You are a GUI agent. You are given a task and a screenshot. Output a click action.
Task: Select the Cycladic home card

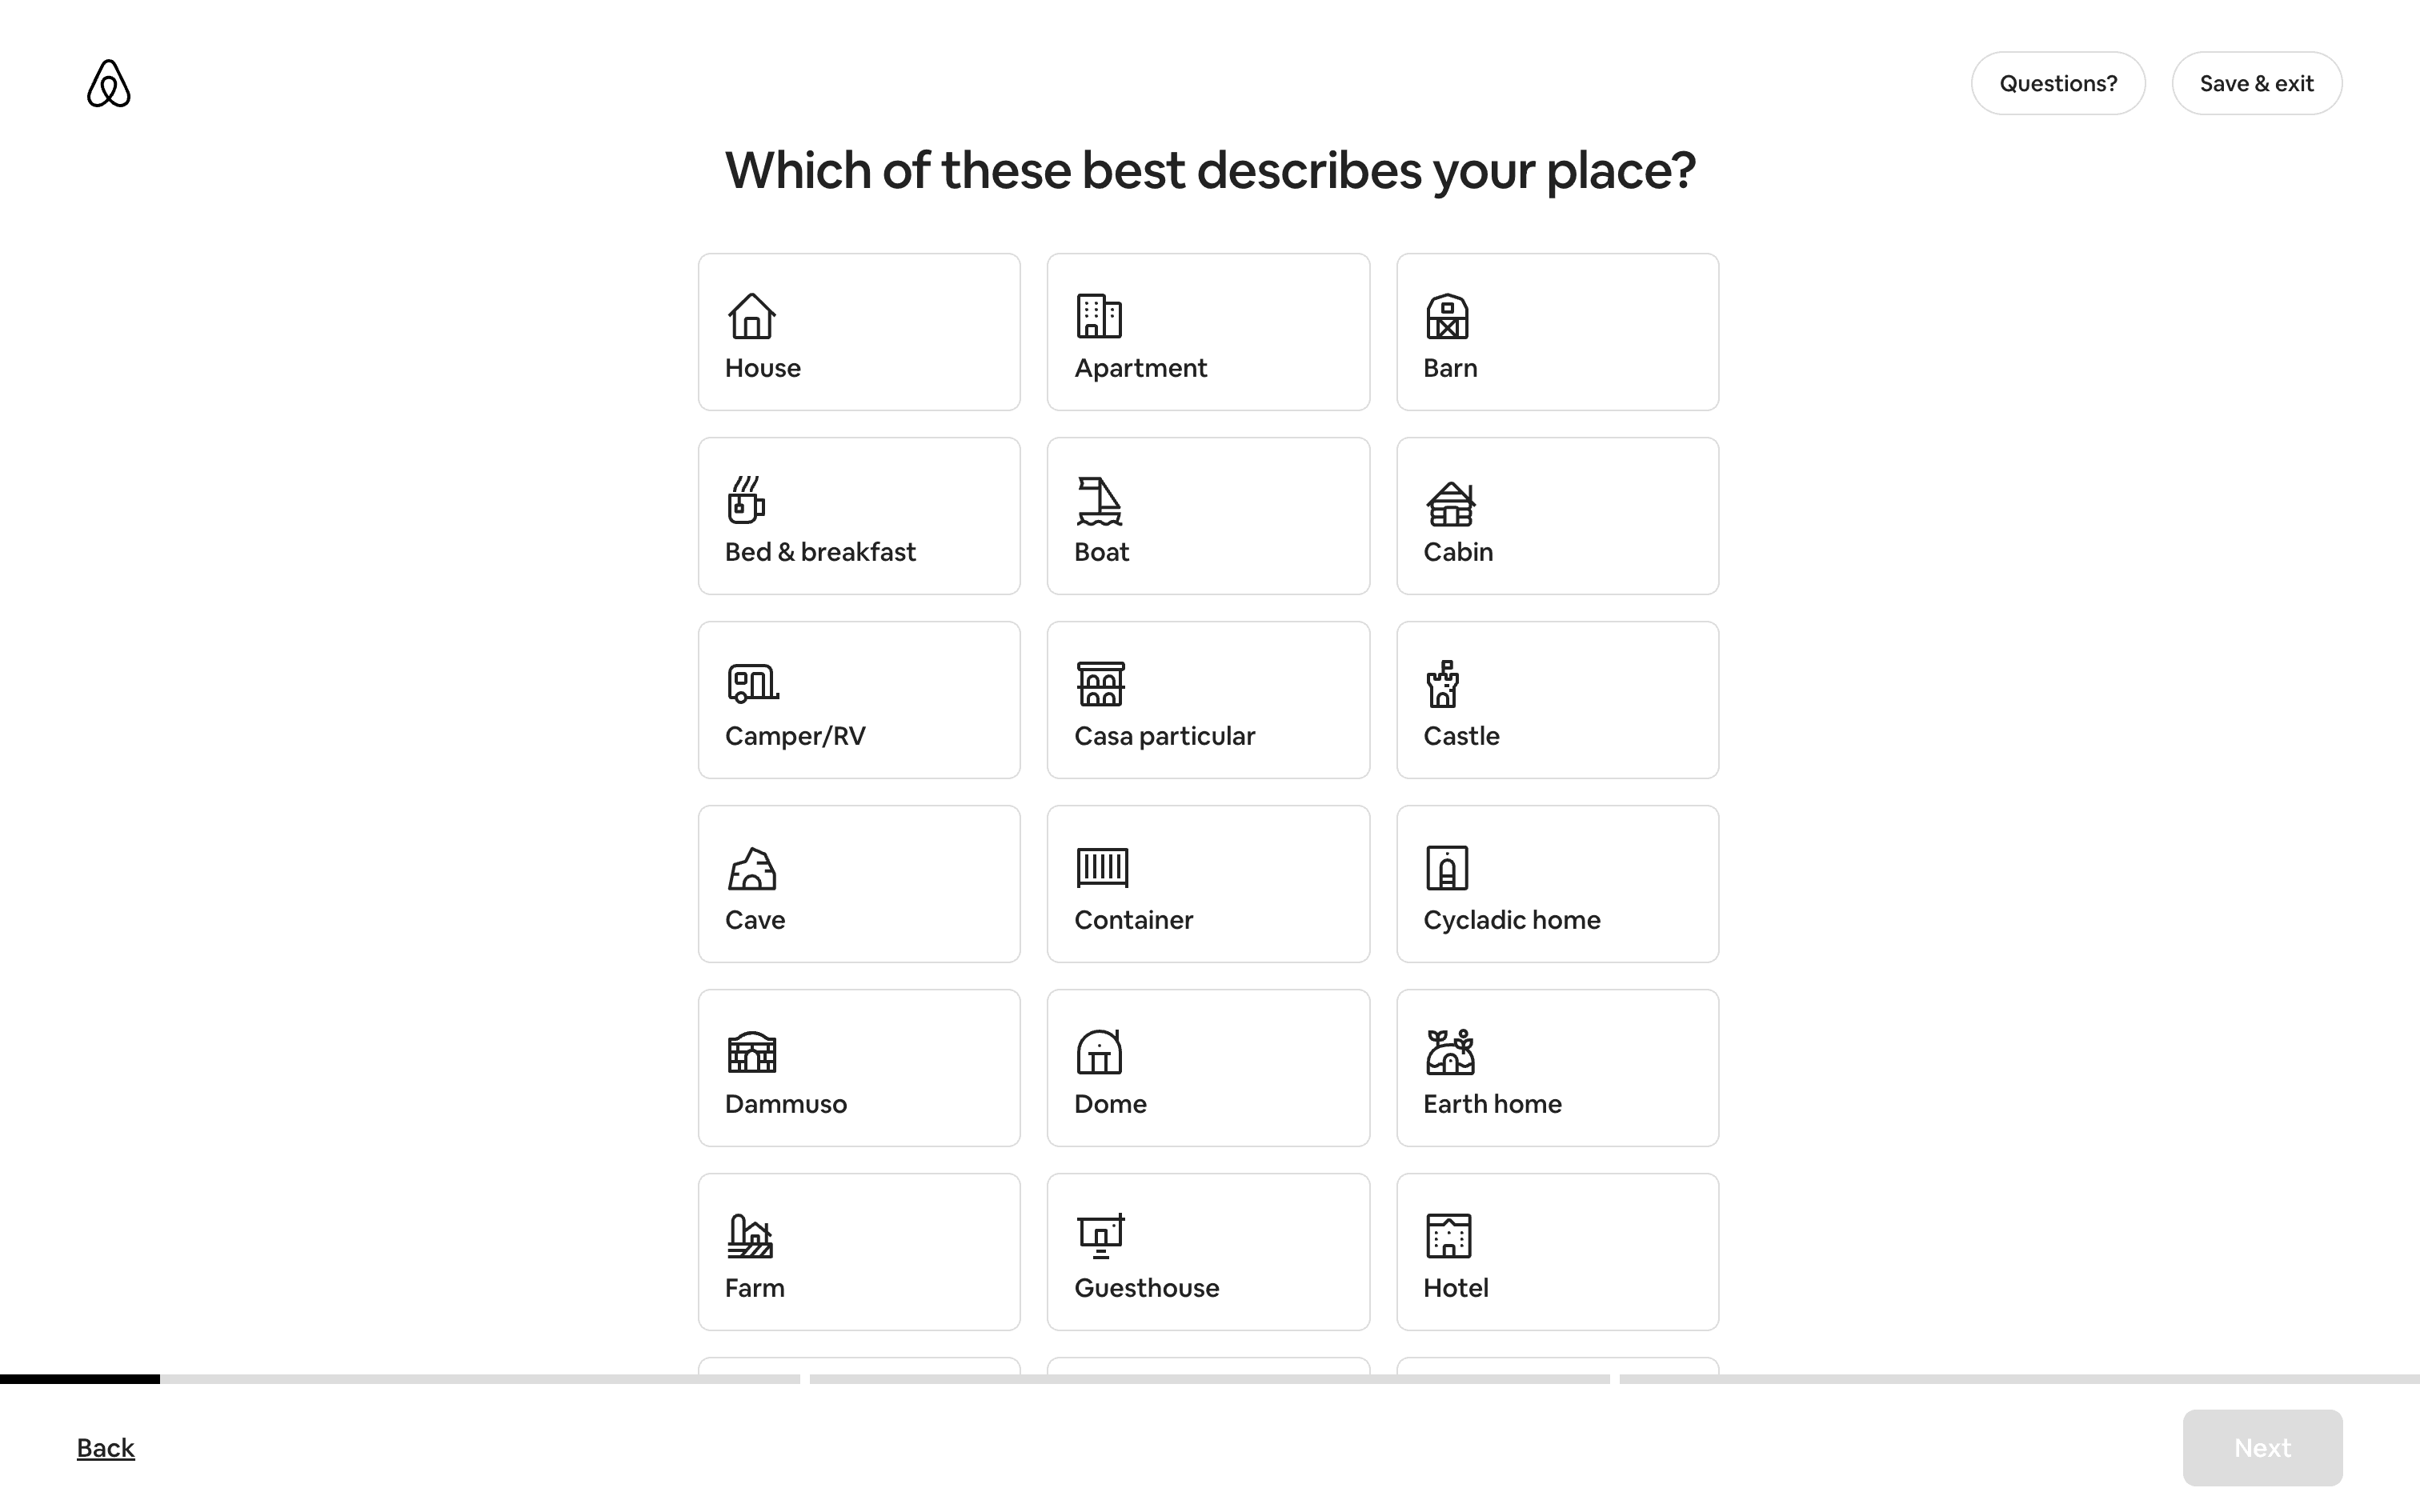pyautogui.click(x=1557, y=884)
